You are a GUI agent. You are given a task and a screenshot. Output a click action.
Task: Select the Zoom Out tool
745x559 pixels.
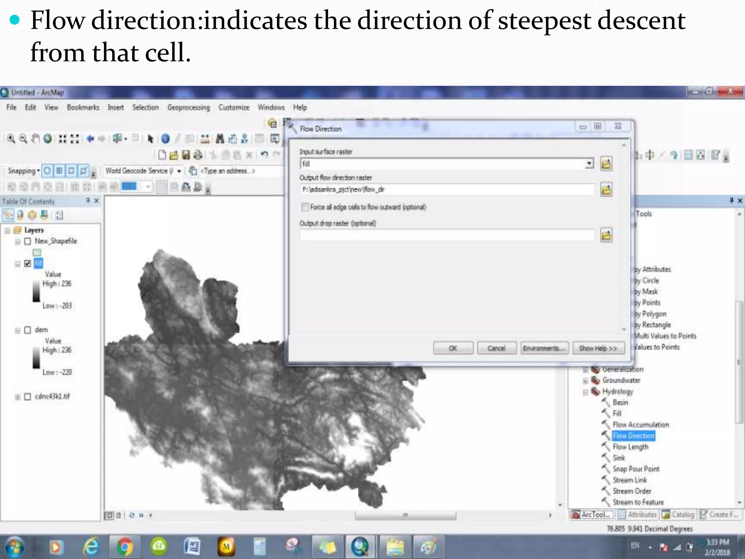pos(23,139)
